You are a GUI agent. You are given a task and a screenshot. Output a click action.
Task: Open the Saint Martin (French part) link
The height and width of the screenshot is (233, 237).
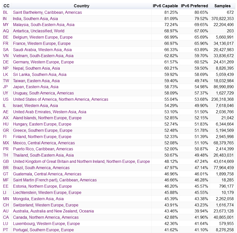[55, 180]
